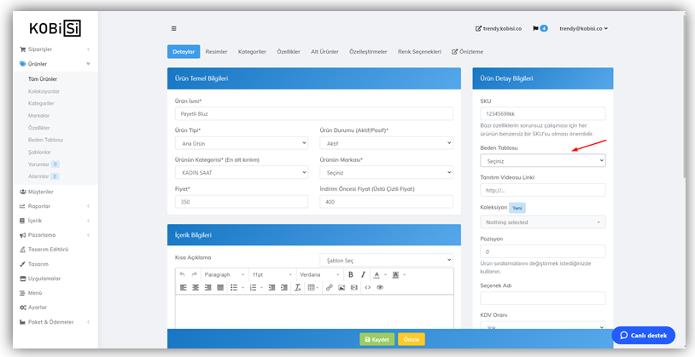
Task: Open the text color picker in editor
Action: (x=377, y=274)
